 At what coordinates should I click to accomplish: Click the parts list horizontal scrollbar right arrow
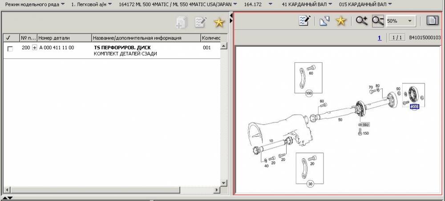click(x=217, y=190)
